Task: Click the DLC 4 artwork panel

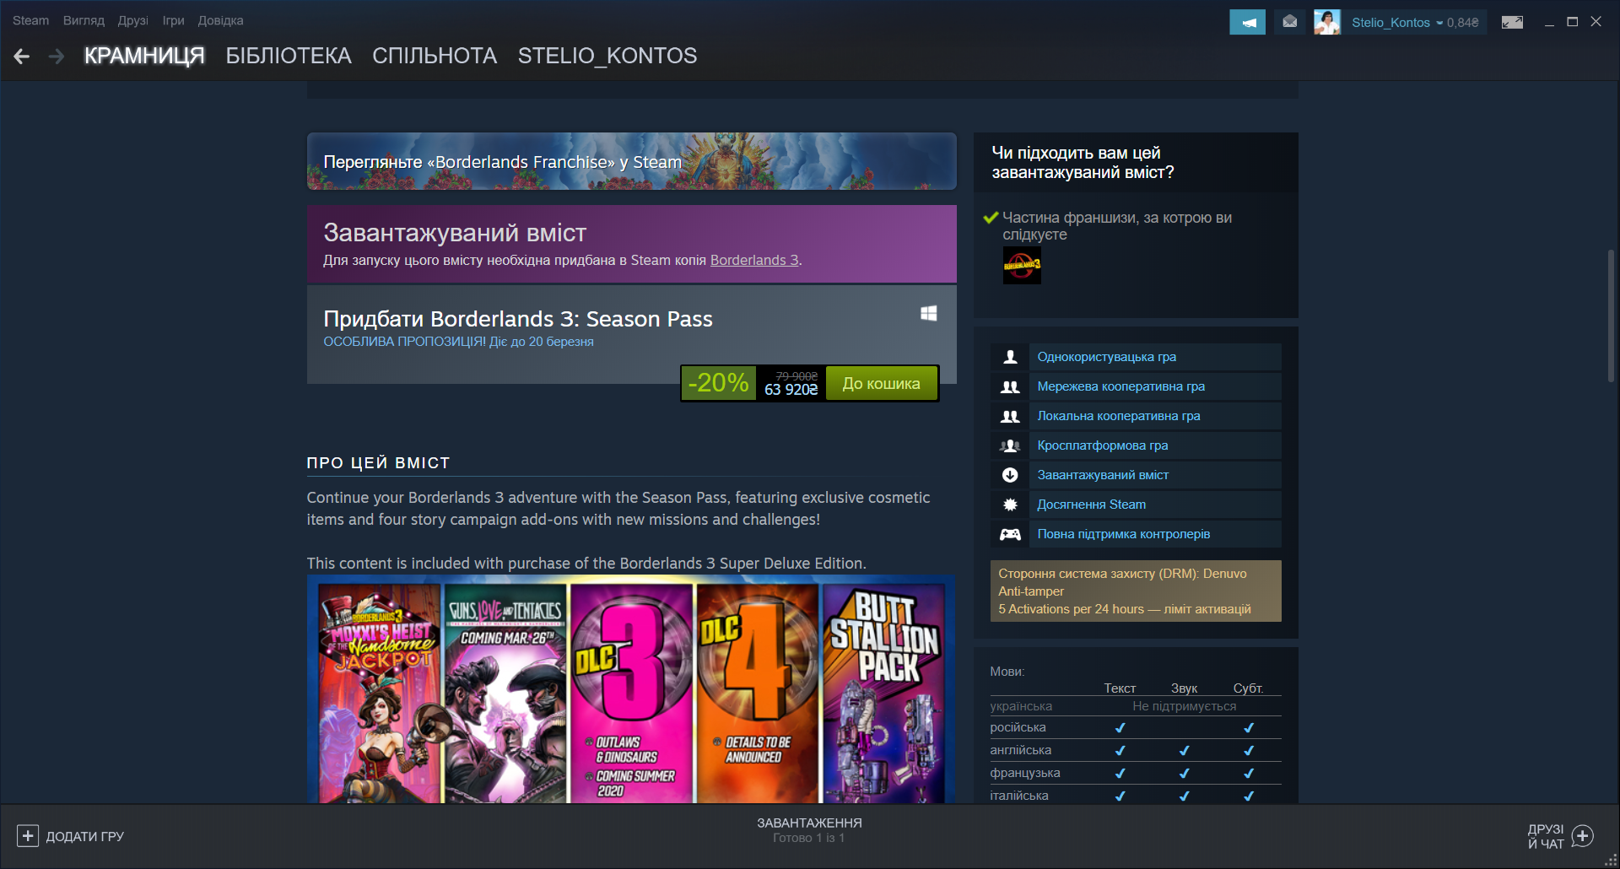Action: pos(757,693)
